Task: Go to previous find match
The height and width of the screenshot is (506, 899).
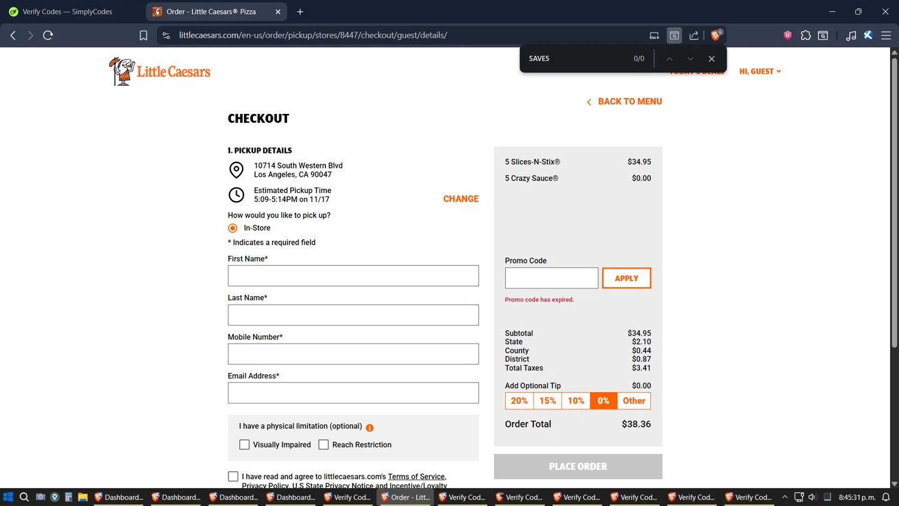Action: click(669, 59)
